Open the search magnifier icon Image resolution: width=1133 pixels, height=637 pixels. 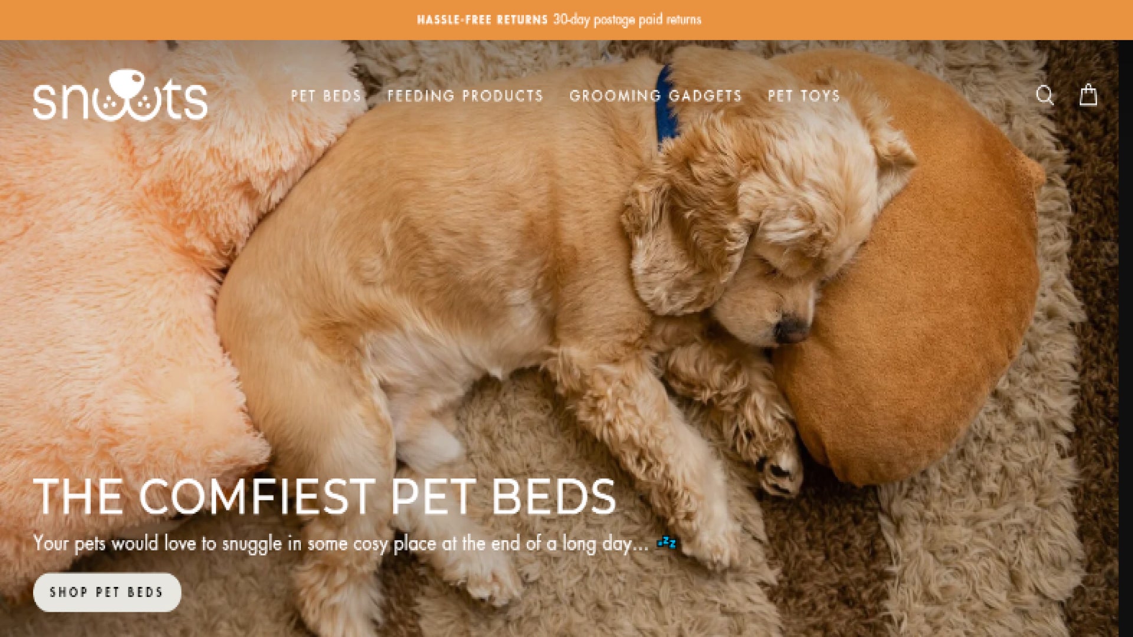[x=1044, y=95]
